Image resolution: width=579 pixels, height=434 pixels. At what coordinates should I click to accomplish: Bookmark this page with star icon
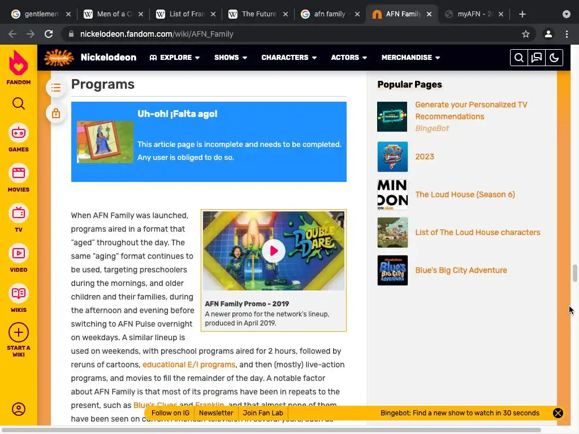tap(526, 34)
